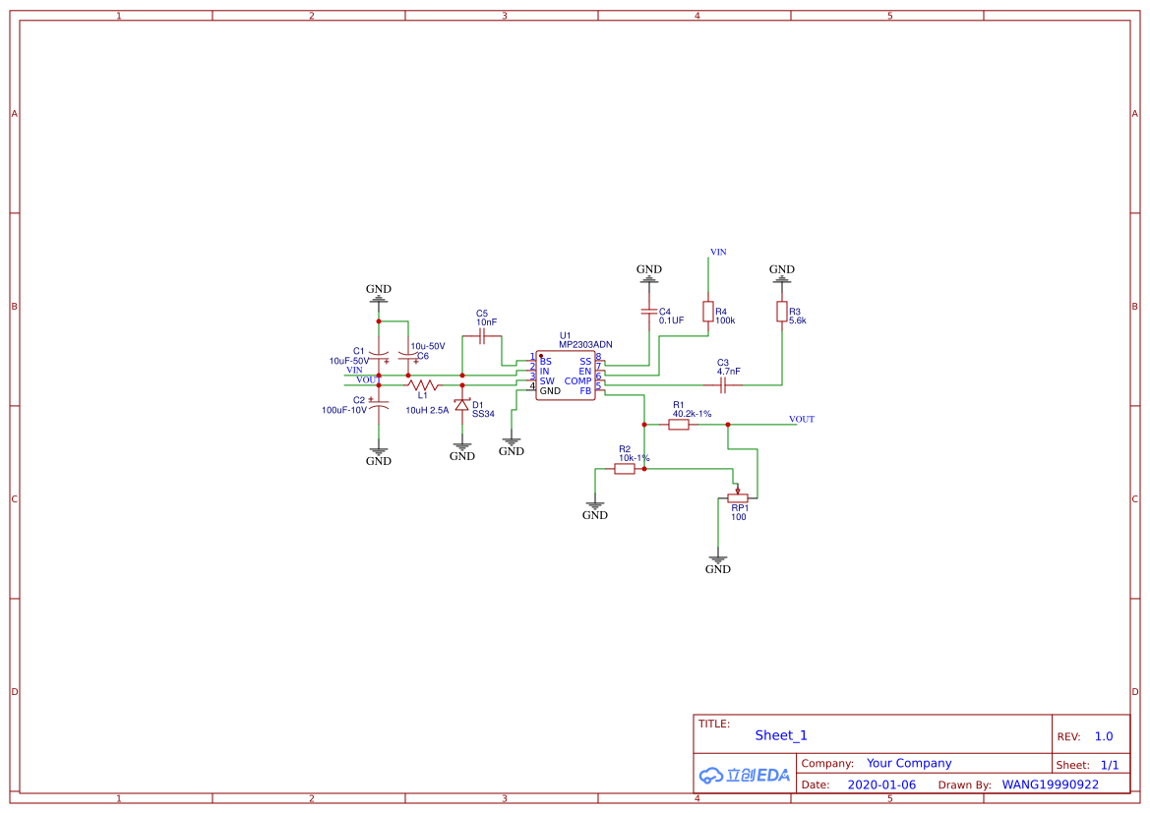The height and width of the screenshot is (813, 1150).
Task: Click the COMP pin label on U1
Action: pos(577,381)
